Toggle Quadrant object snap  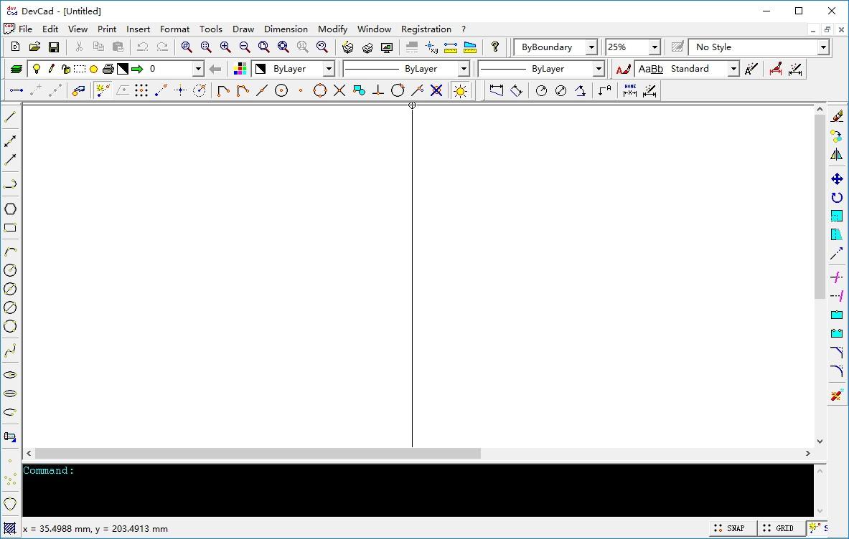click(320, 90)
